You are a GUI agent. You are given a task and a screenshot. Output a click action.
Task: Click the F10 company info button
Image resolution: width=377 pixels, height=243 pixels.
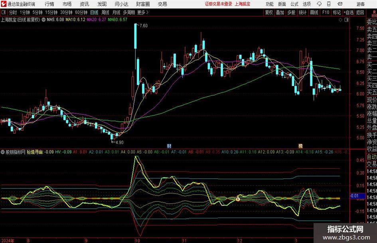(326, 12)
